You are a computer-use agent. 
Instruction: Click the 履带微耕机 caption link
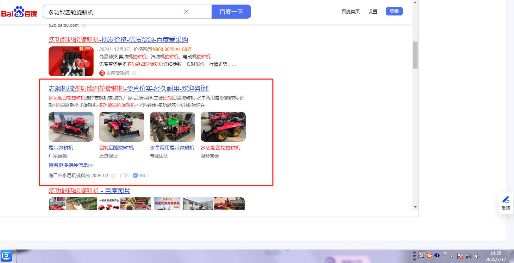tap(61, 148)
